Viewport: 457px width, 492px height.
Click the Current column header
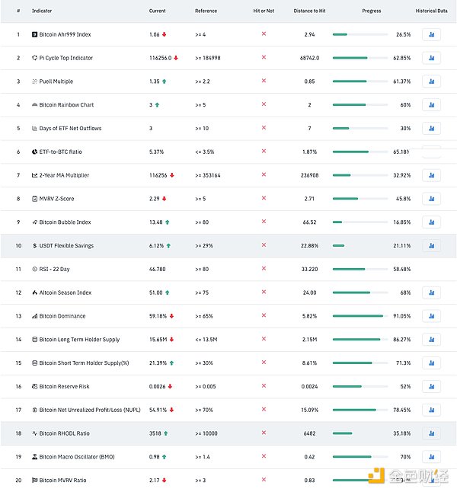[x=157, y=11]
